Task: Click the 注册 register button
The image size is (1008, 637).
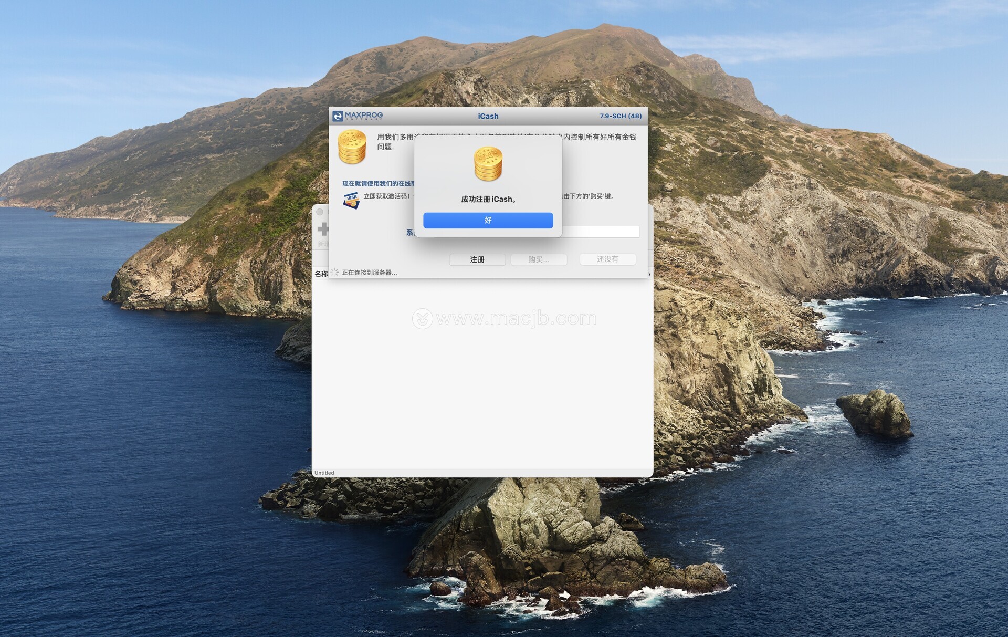Action: 477,259
